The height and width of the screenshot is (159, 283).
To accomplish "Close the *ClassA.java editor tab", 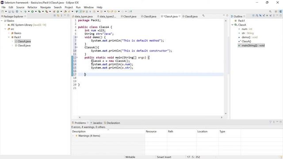I will coord(180,16).
